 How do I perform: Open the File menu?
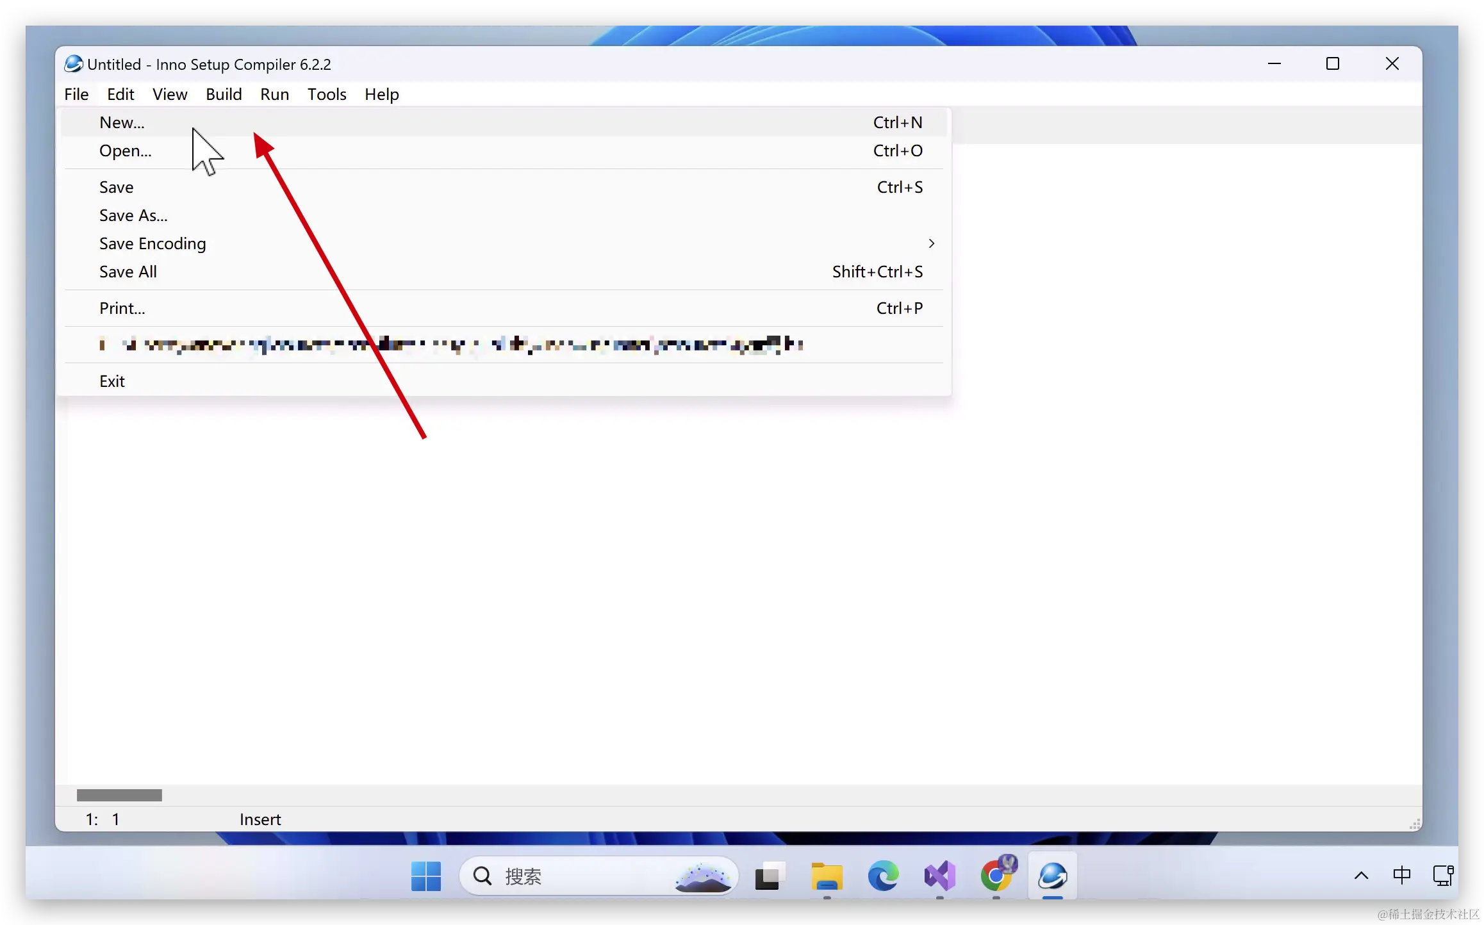pos(76,94)
